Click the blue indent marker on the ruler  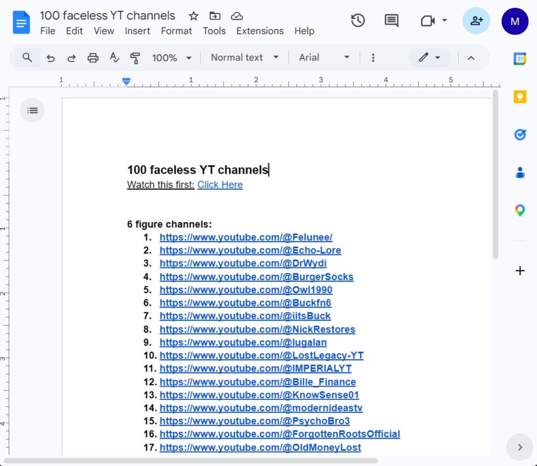126,81
